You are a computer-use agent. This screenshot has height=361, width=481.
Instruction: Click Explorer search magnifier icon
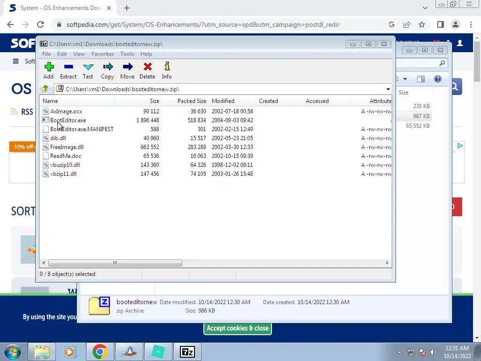[442, 63]
